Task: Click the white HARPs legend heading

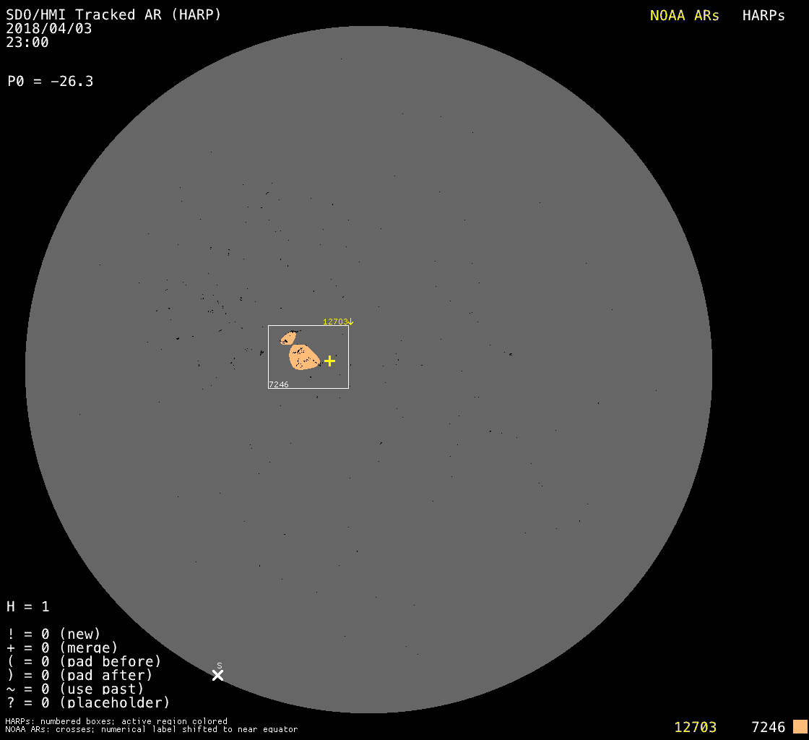Action: 763,15
